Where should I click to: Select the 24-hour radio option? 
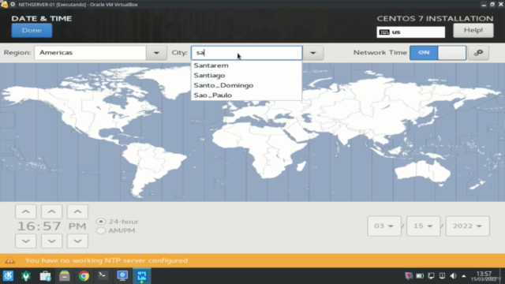[x=101, y=222]
